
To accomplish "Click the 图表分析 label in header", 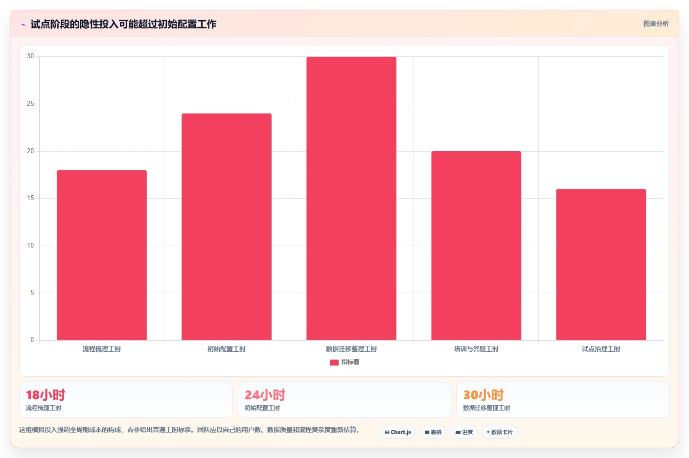I will click(x=656, y=23).
